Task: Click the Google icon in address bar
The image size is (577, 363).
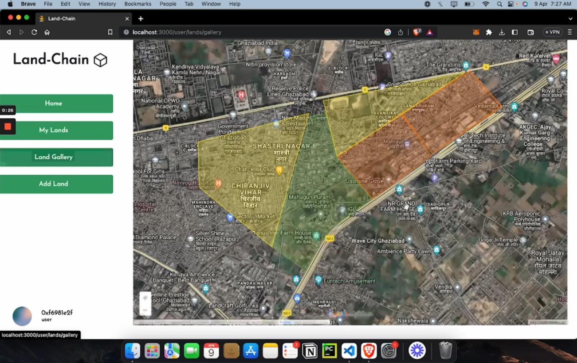Action: (x=387, y=32)
